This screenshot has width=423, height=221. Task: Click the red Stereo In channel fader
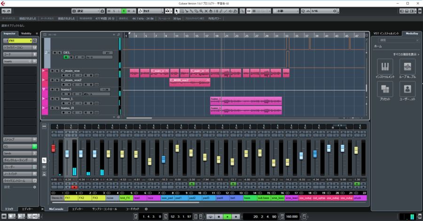54,148
